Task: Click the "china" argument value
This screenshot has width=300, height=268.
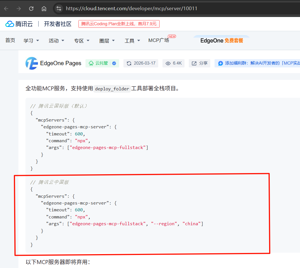Action: (x=192, y=224)
